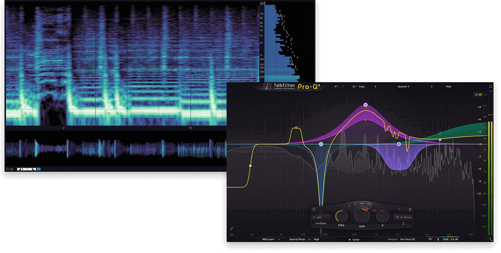
Task: Click the undo arrow in Pro-Q header
Action: [x=336, y=87]
